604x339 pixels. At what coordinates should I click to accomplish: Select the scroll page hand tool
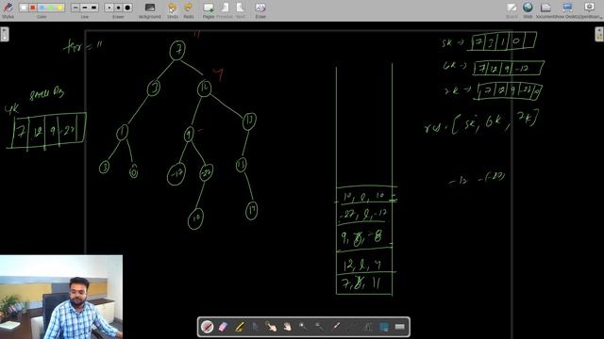(x=287, y=327)
